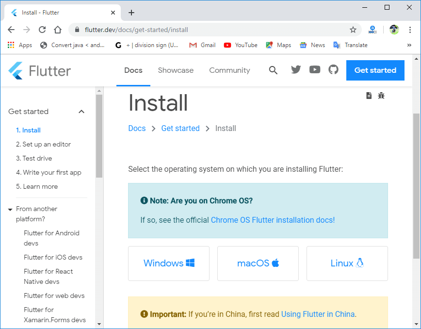Screen dimensions: 421x329
Task: Collapse the From another platform section
Action: pyautogui.click(x=10, y=209)
